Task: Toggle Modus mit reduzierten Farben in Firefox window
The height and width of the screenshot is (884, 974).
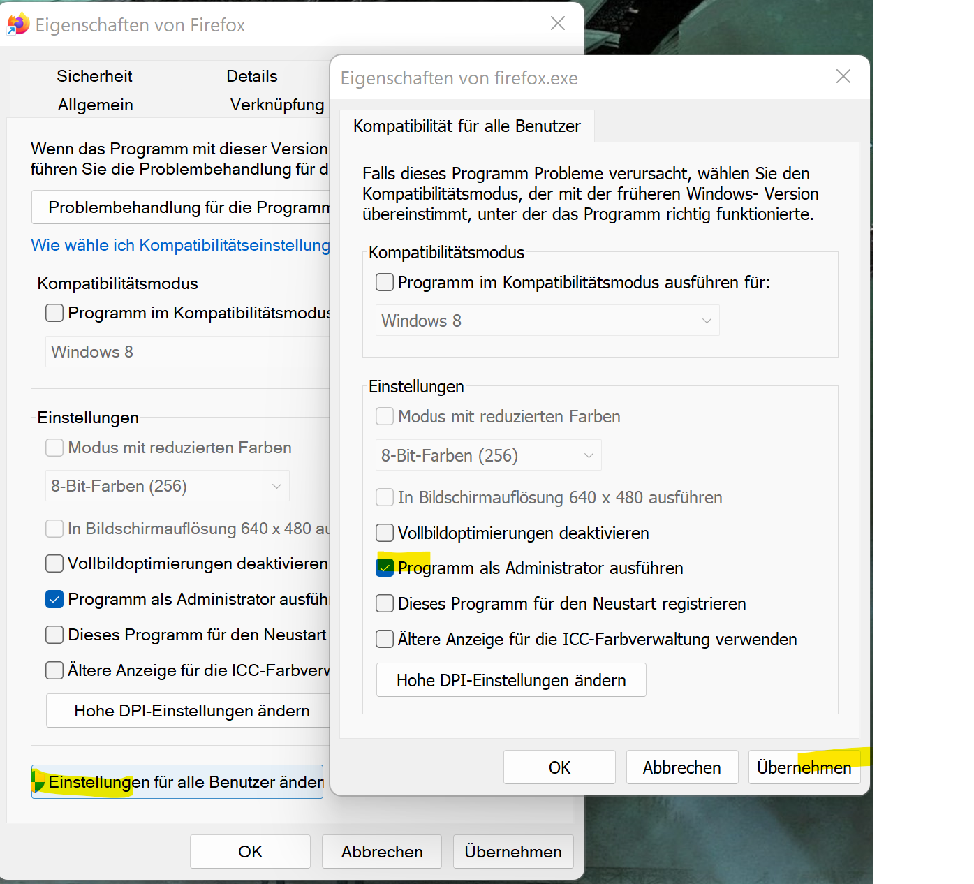Action: [x=54, y=448]
